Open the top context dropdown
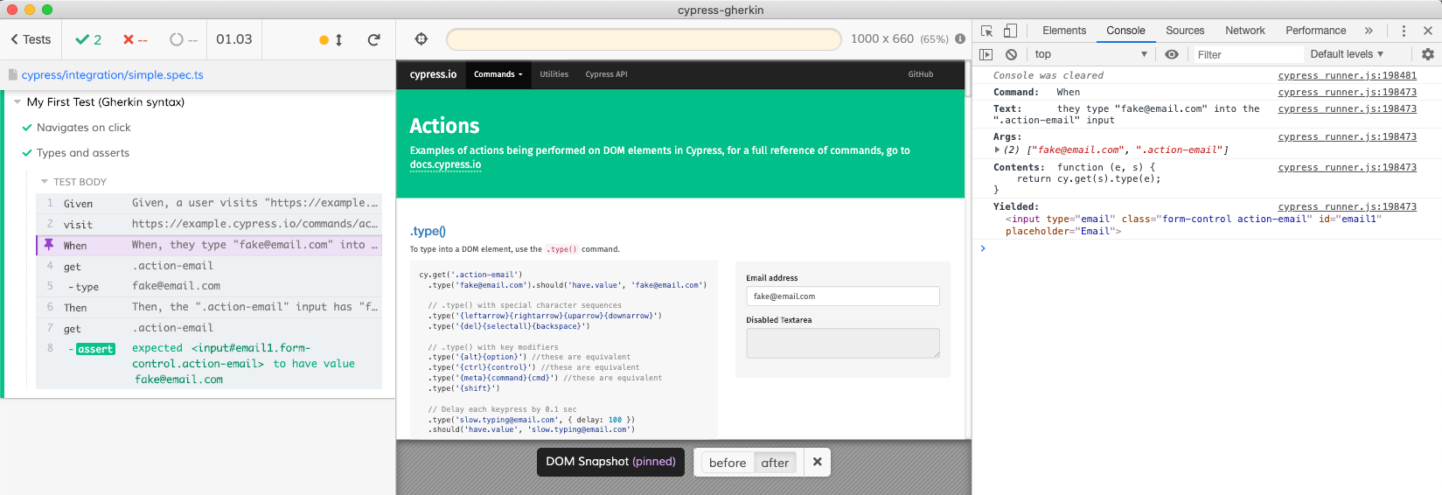This screenshot has height=495, width=1442. (x=1090, y=54)
